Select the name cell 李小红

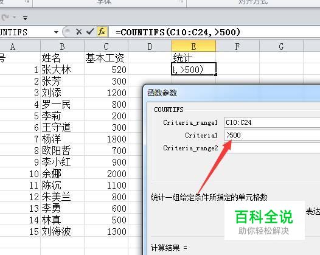(x=62, y=162)
